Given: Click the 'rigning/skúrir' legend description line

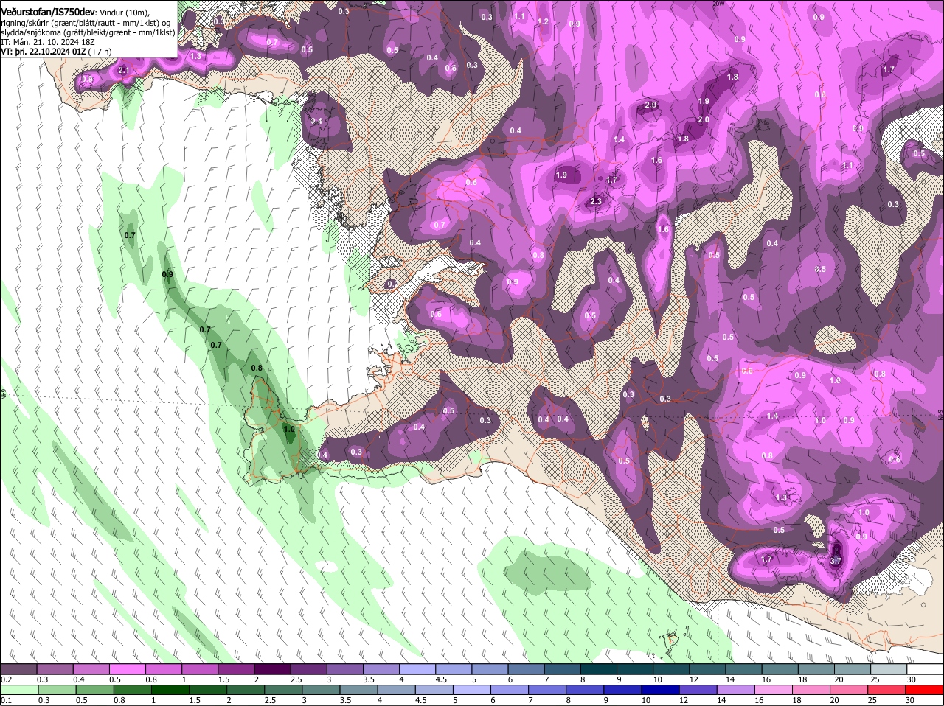Looking at the screenshot, I should [x=86, y=22].
